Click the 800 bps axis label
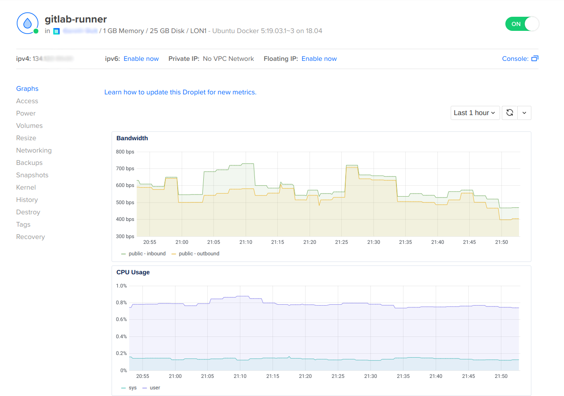 click(x=125, y=152)
